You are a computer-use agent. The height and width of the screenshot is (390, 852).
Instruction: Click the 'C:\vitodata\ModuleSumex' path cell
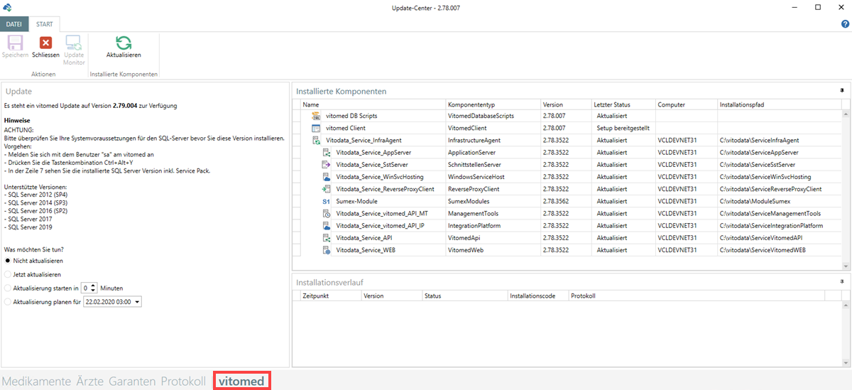[x=779, y=202]
